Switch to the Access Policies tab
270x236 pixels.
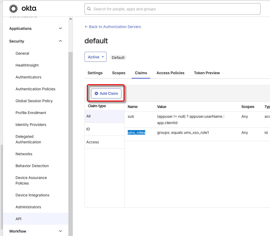click(170, 73)
